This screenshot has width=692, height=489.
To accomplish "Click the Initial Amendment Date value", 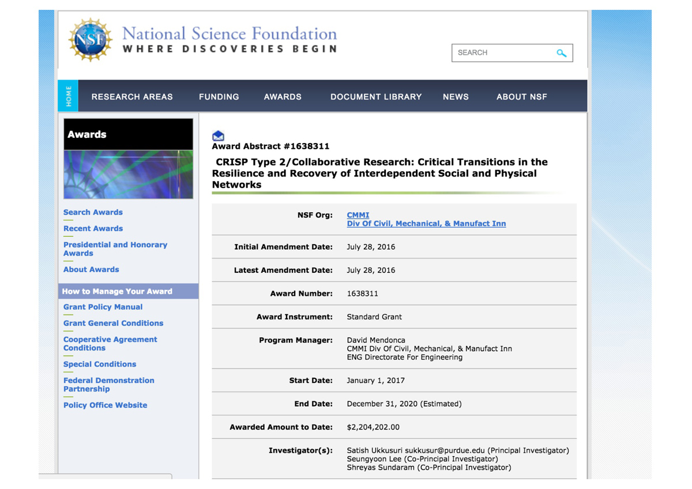I will pos(371,247).
